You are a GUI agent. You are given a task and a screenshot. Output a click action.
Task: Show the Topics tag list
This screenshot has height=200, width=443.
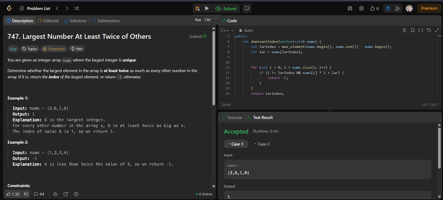tap(29, 49)
